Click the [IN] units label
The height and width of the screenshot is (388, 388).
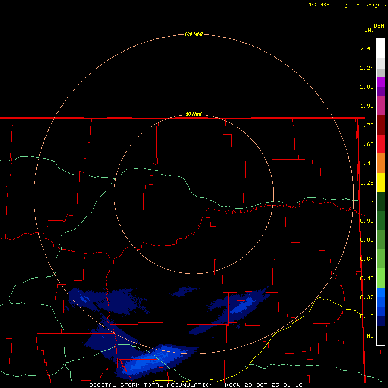point(368,30)
